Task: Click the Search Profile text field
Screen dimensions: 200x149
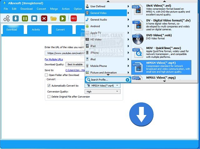Action: click(x=108, y=80)
